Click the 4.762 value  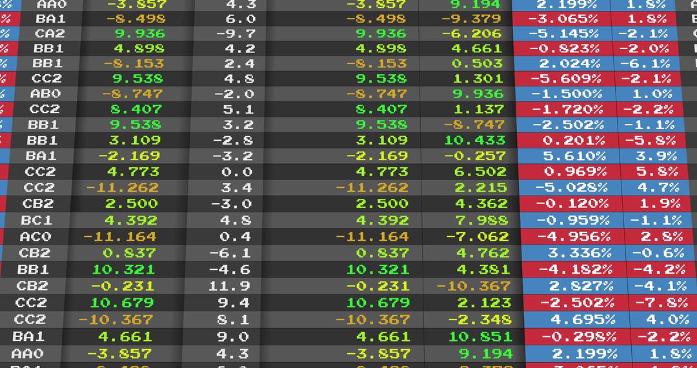pos(483,253)
